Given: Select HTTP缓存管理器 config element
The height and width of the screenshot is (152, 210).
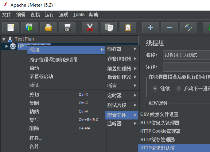Looking at the screenshot, I should (174, 140).
